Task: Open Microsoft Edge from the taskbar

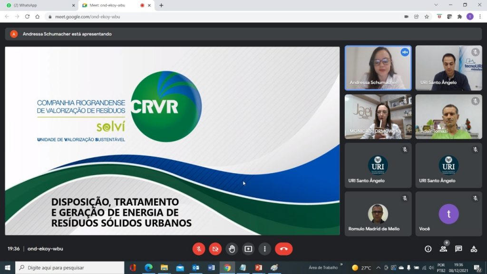Action: pyautogui.click(x=148, y=267)
